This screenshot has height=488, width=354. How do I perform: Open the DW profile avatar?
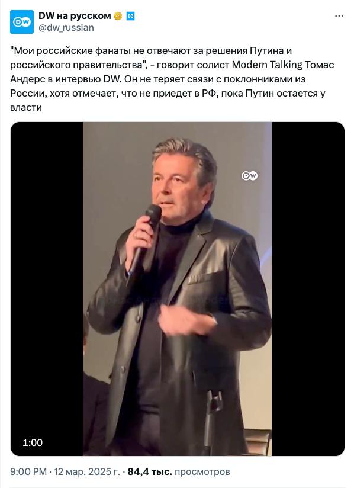pyautogui.click(x=22, y=22)
